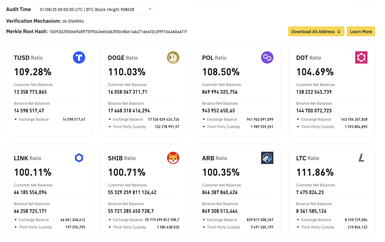
Task: Click the DOT Third-Party Custody row
Action: tap(332, 127)
